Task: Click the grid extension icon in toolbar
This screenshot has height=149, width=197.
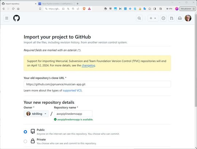Action: click(x=125, y=9)
